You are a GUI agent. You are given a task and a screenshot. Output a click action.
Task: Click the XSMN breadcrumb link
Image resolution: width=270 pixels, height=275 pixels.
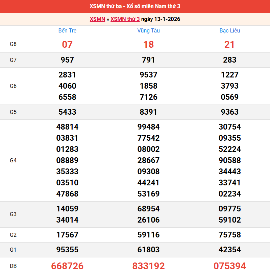tap(97, 19)
